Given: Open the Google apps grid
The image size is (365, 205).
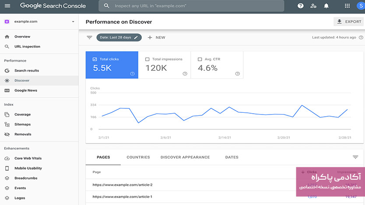Looking at the screenshot, I should point(347,6).
